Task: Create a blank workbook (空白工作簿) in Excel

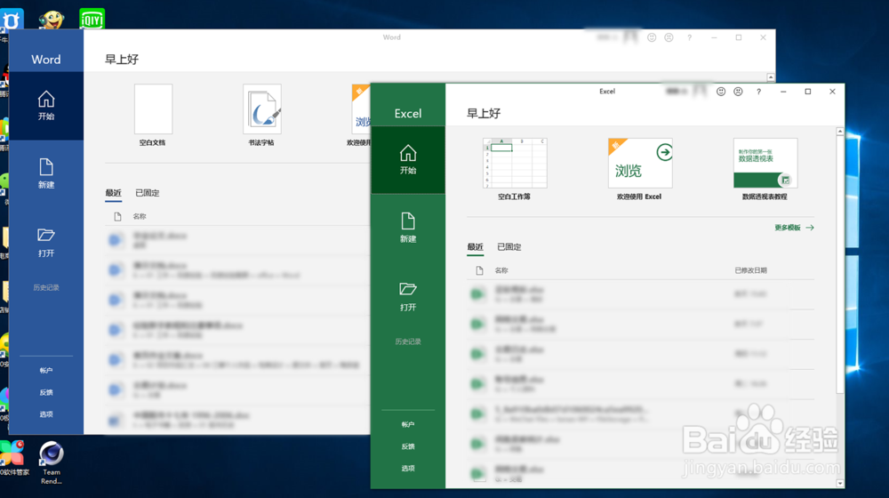Action: [x=515, y=169]
